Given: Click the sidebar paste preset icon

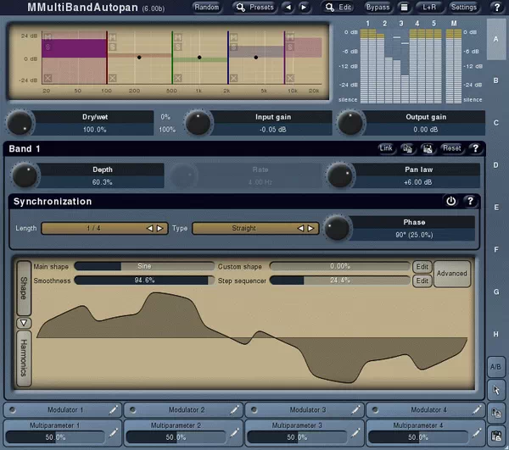Looking at the screenshot, I should (x=496, y=436).
